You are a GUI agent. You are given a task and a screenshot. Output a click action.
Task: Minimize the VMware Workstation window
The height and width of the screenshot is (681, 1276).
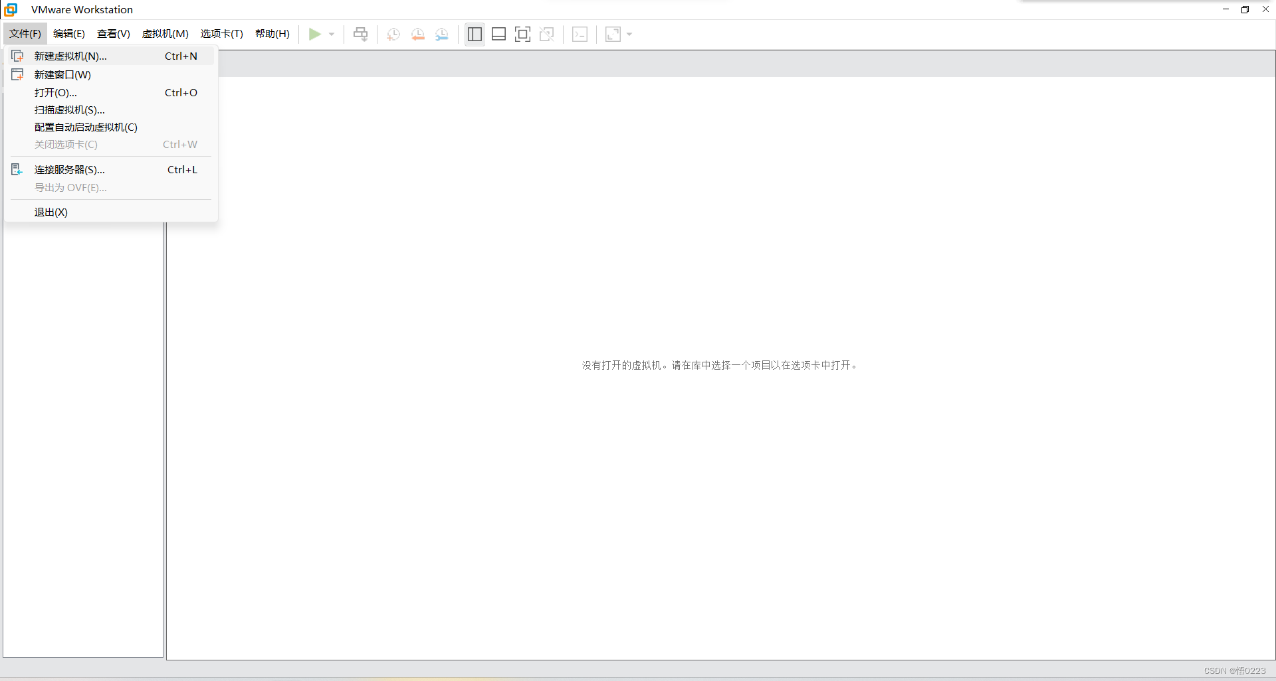(x=1225, y=9)
